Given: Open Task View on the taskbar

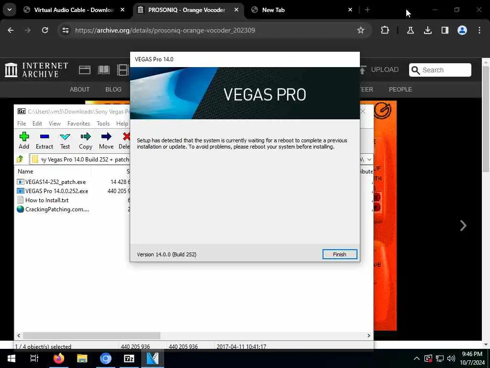Looking at the screenshot, I should pyautogui.click(x=34, y=358).
